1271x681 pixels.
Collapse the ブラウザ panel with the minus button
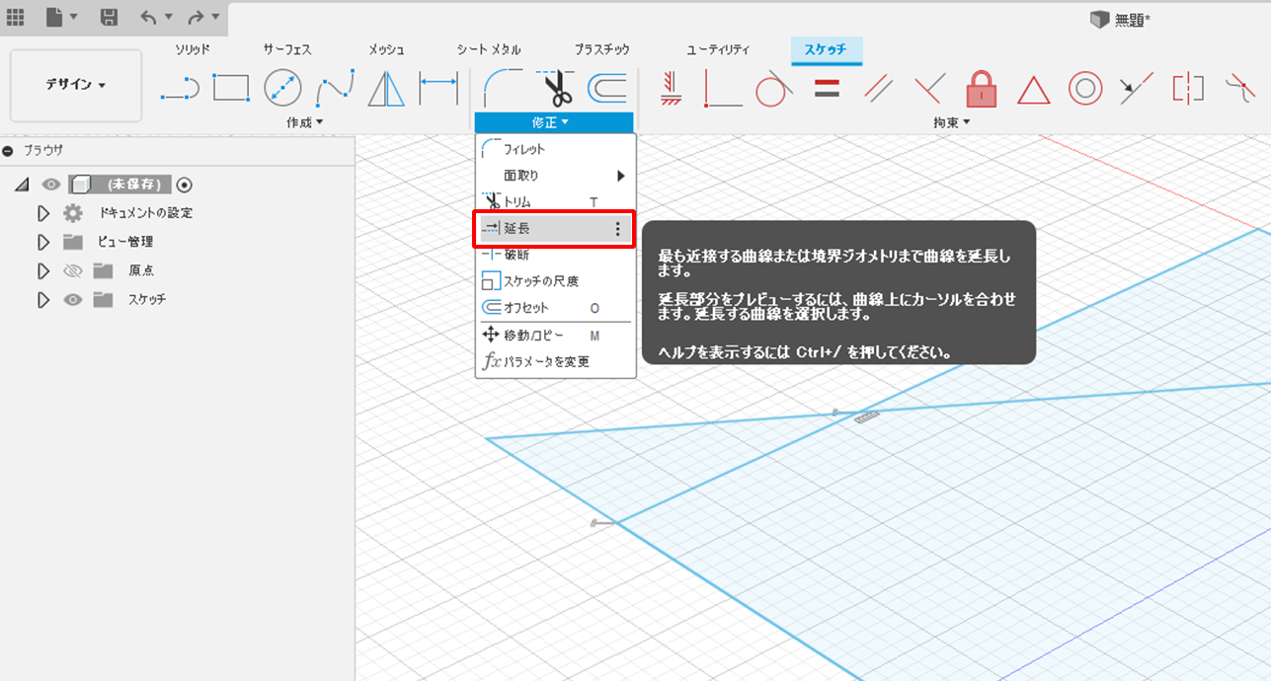click(x=8, y=151)
